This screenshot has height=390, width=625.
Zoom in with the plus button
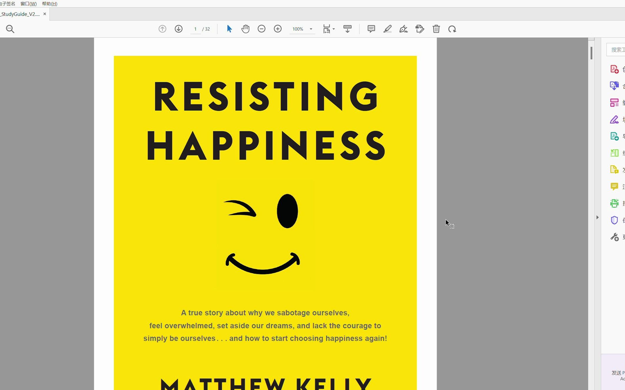(x=278, y=29)
